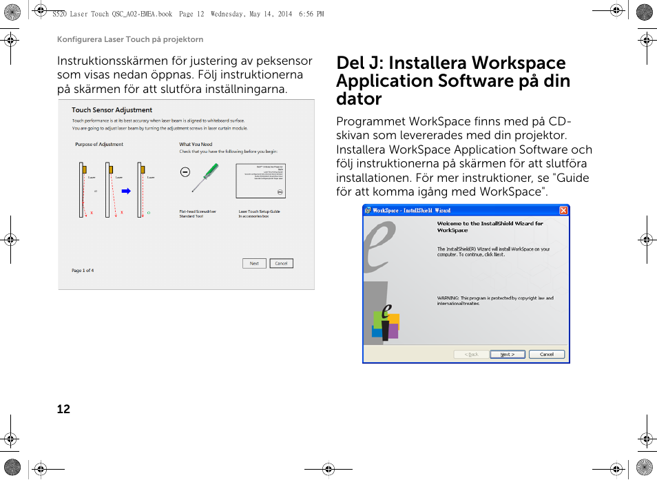This screenshot has height=480, width=657.
Task: Close the WorkSpace InstallShield Wizard window
Action: pos(563,210)
